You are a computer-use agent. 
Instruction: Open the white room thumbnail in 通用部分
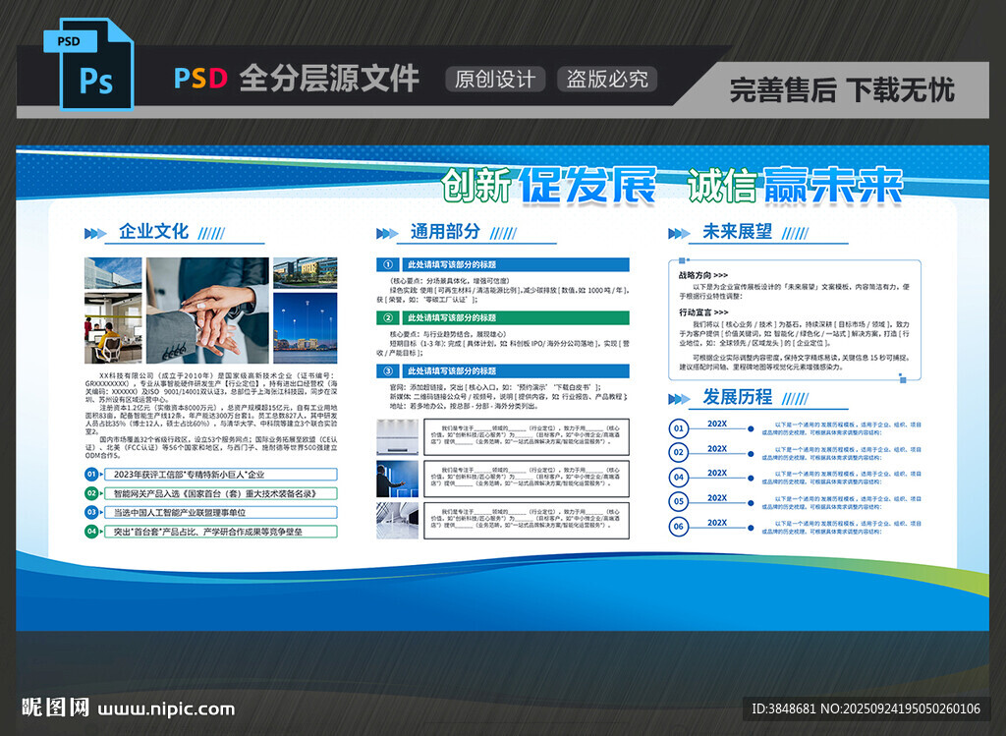(x=397, y=437)
